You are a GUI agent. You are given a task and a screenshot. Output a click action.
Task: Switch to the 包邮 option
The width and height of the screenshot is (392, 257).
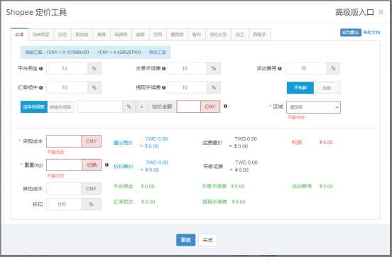point(327,88)
